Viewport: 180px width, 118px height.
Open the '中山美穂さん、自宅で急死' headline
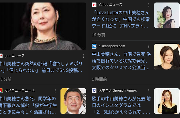pyautogui.click(x=121, y=61)
